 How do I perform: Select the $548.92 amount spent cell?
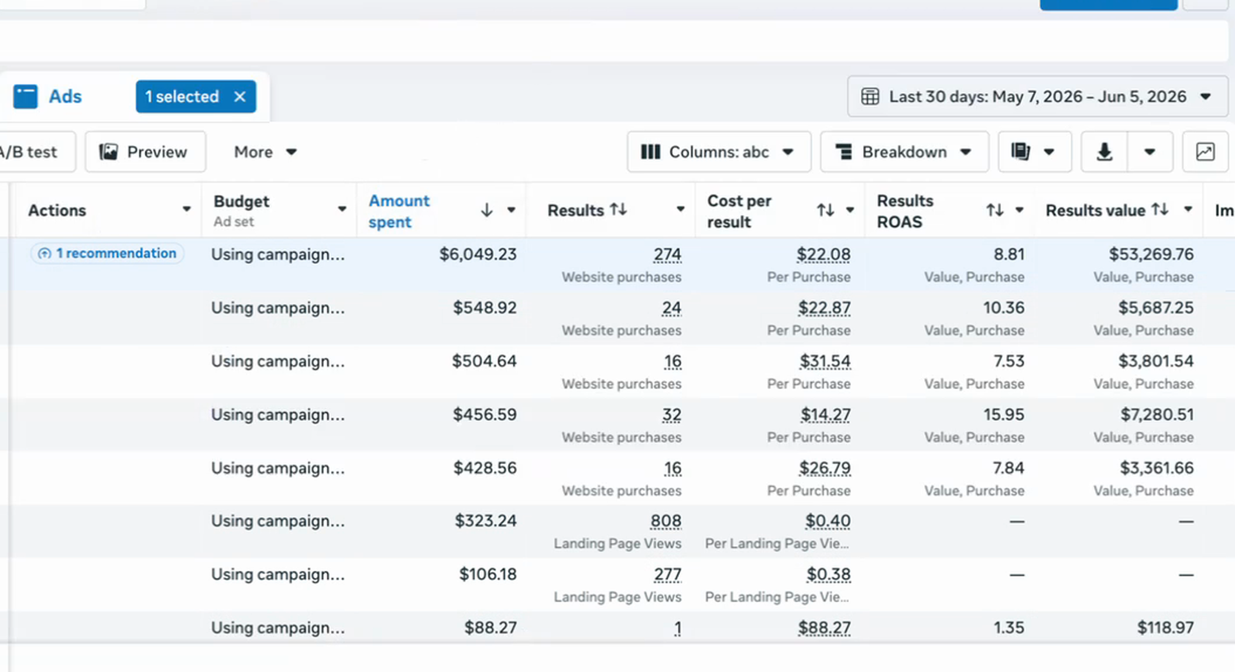(x=485, y=308)
